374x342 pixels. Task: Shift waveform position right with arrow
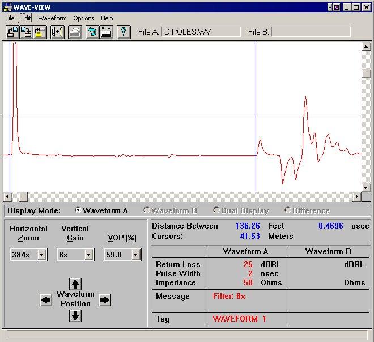click(x=105, y=300)
